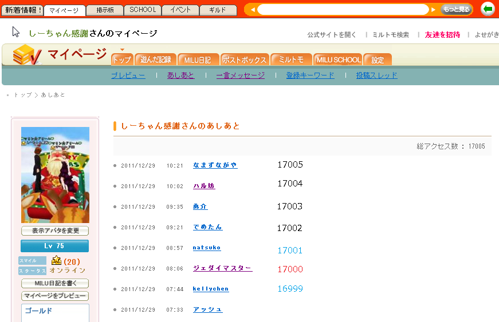Click the left arrow on news ticker
Screen dimensions: 499x322
click(252, 10)
